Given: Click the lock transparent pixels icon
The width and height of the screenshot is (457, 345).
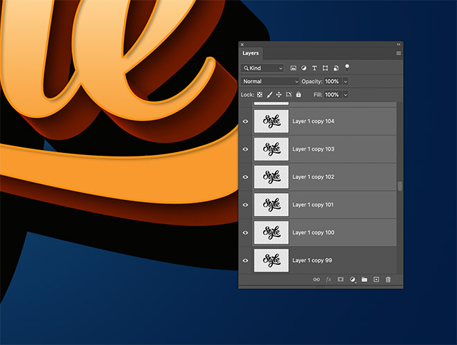Looking at the screenshot, I should tap(260, 94).
